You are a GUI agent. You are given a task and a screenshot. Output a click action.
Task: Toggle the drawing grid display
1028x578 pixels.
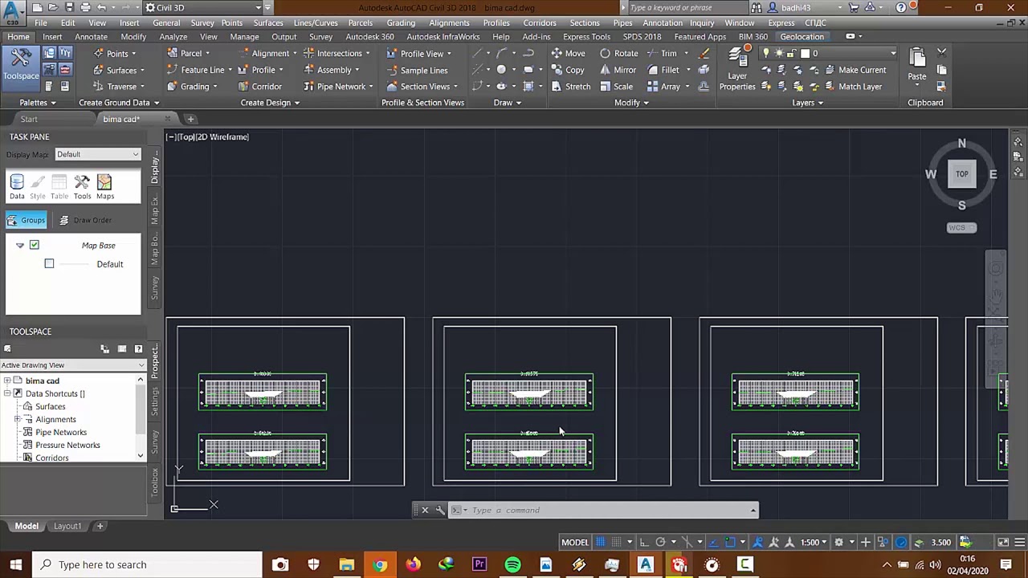pos(602,542)
